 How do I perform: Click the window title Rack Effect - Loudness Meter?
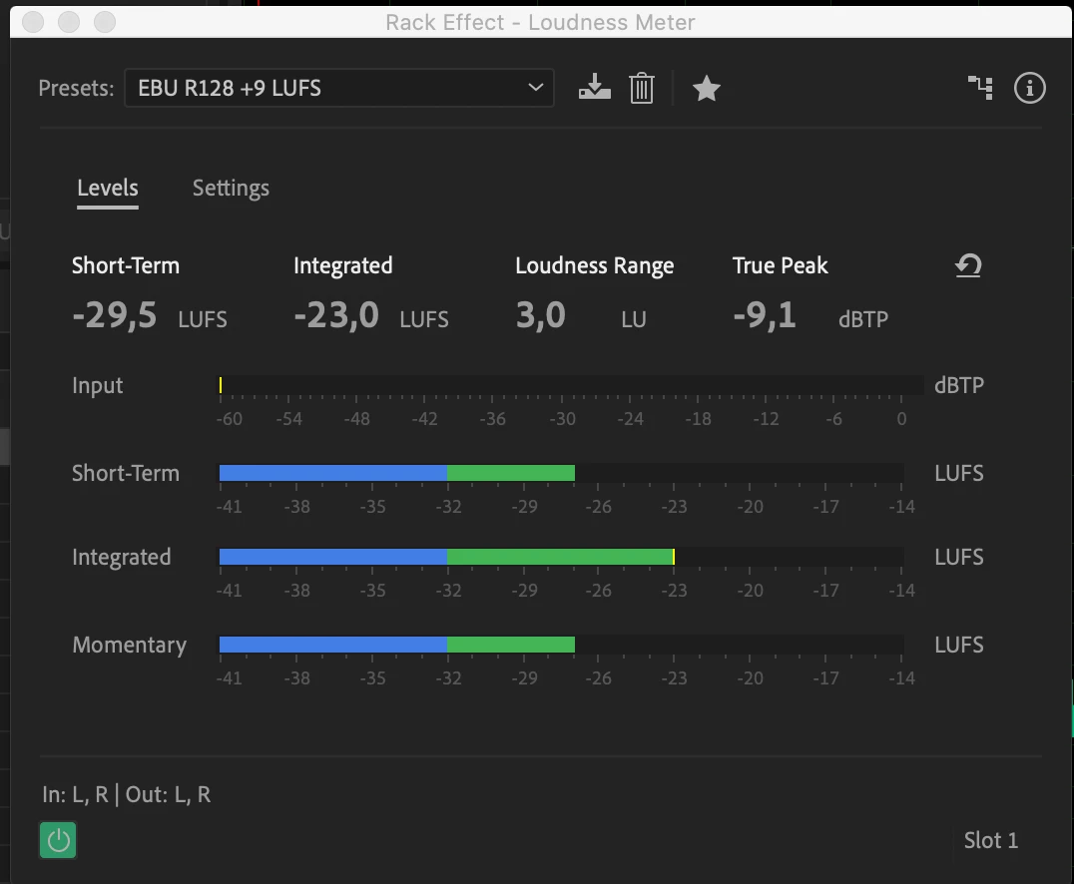(x=540, y=23)
